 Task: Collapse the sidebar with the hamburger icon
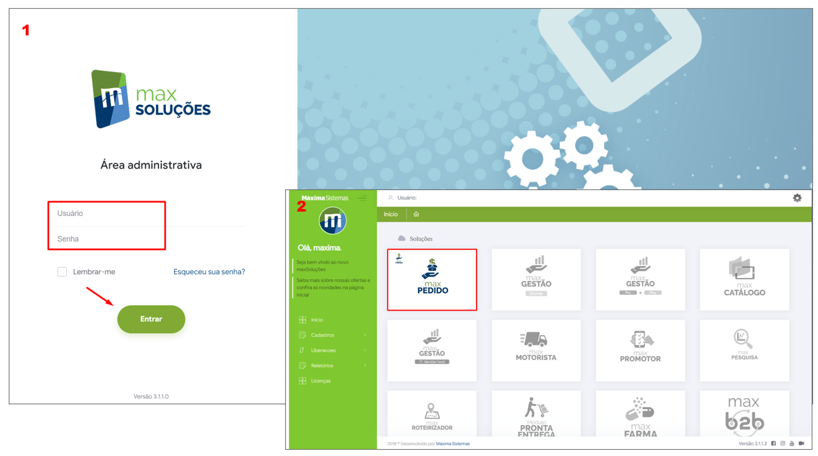tap(362, 198)
